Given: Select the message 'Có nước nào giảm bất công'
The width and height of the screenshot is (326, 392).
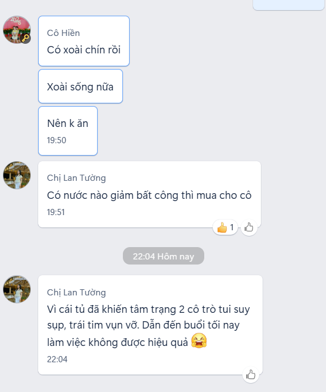Looking at the screenshot, I should click(x=149, y=194).
